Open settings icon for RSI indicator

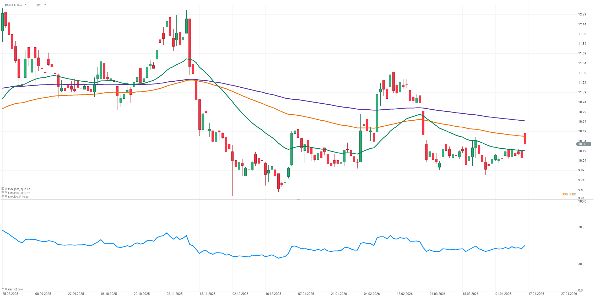3,289
